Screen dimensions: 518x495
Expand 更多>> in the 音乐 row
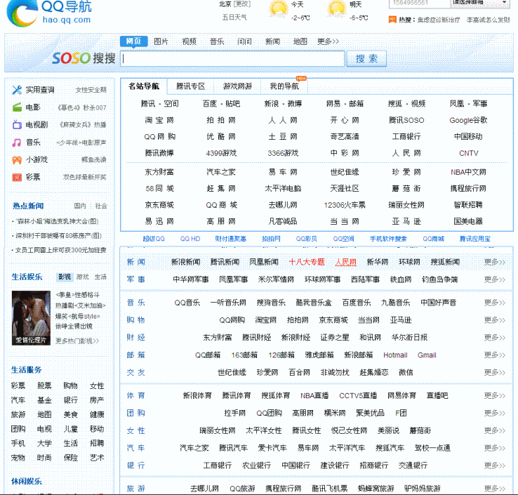coord(495,303)
